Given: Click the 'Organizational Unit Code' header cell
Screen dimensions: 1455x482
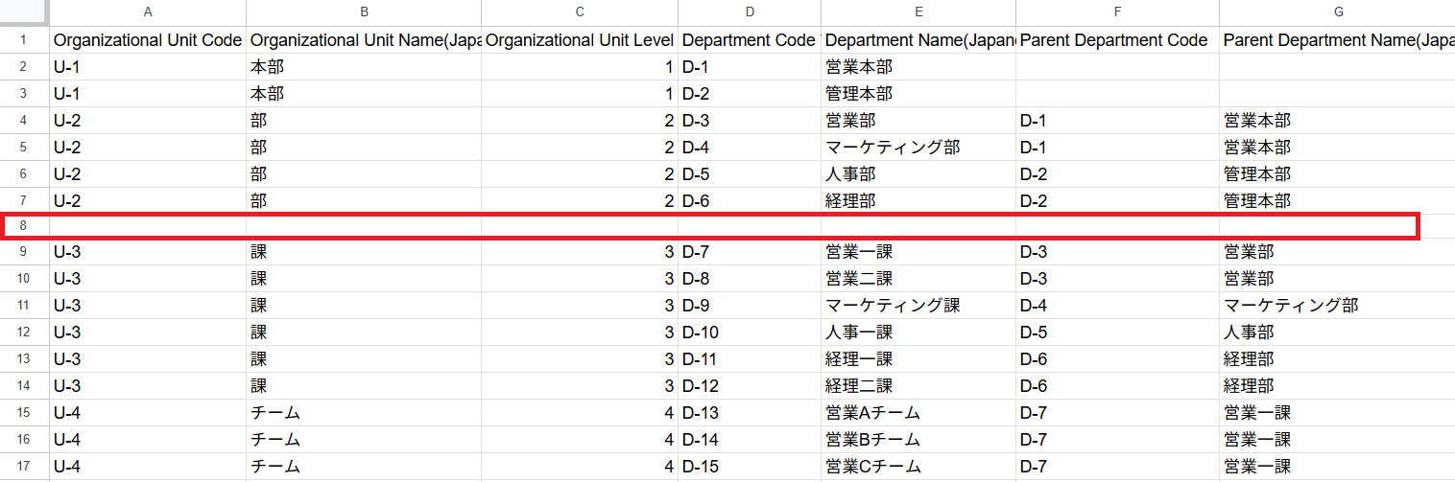Looking at the screenshot, I should 147,40.
